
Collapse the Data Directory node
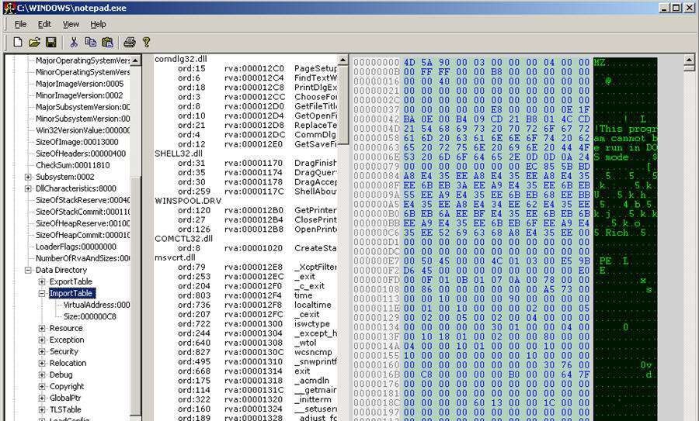coord(29,270)
